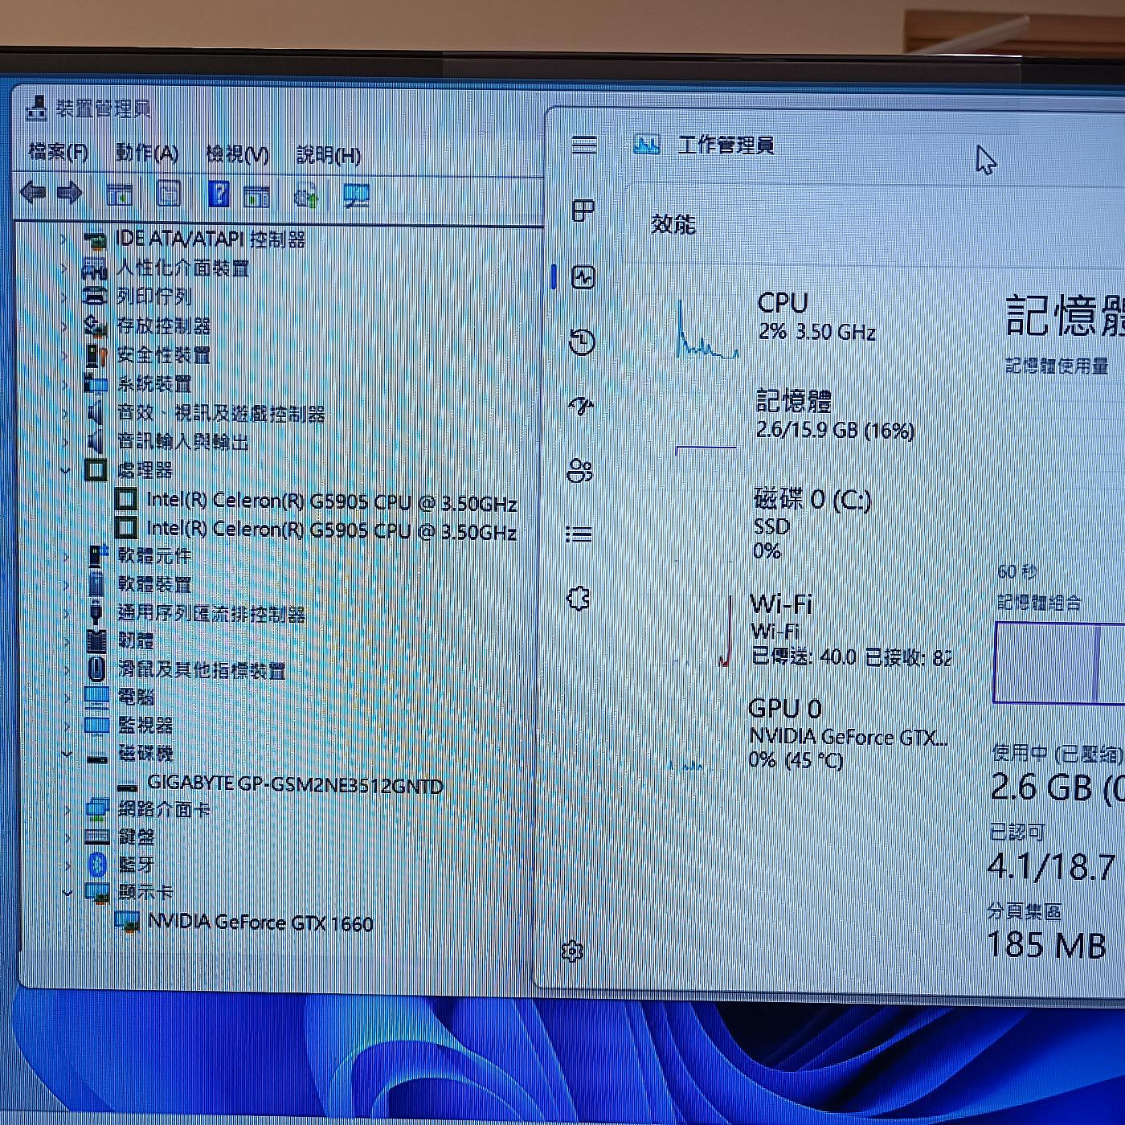Collapse the 處理器 node
The height and width of the screenshot is (1125, 1125).
66,470
